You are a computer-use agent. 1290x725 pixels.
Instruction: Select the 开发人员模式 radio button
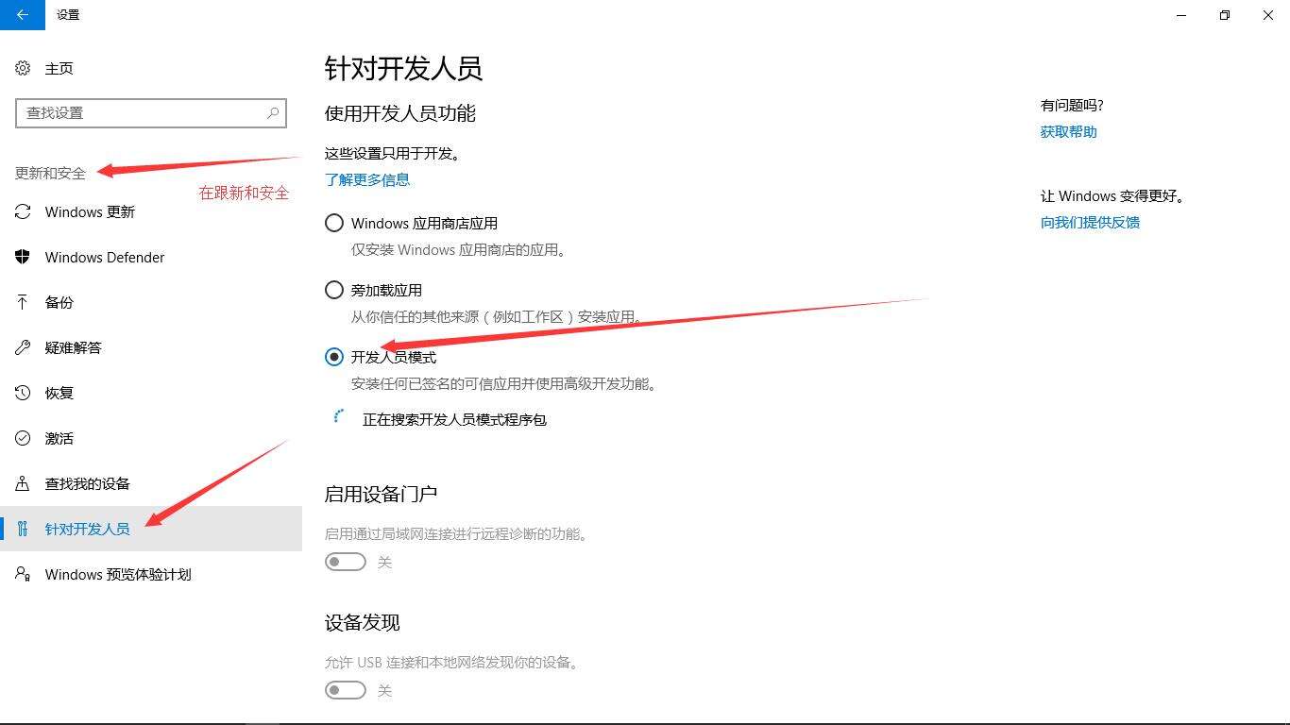click(334, 357)
